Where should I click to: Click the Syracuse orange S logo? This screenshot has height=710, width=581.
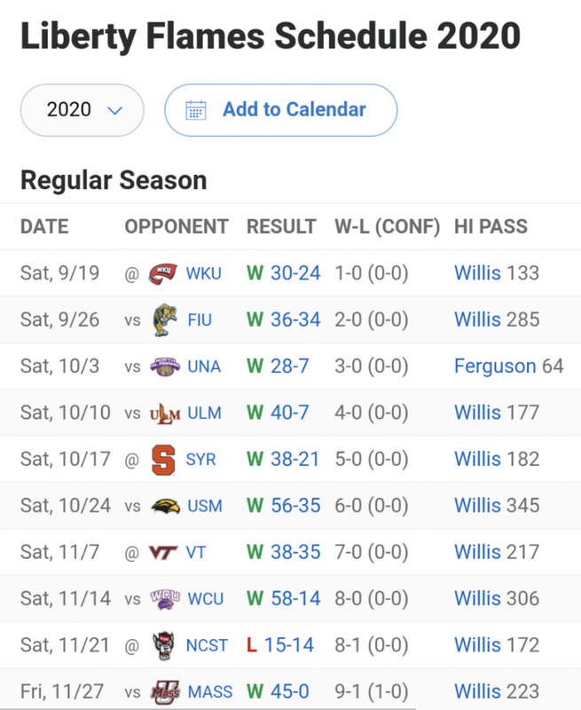[163, 460]
